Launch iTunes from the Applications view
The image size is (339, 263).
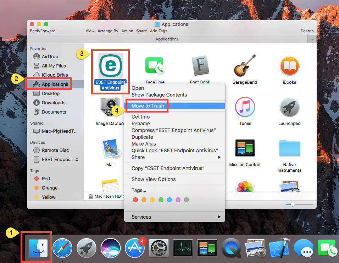coord(245,106)
